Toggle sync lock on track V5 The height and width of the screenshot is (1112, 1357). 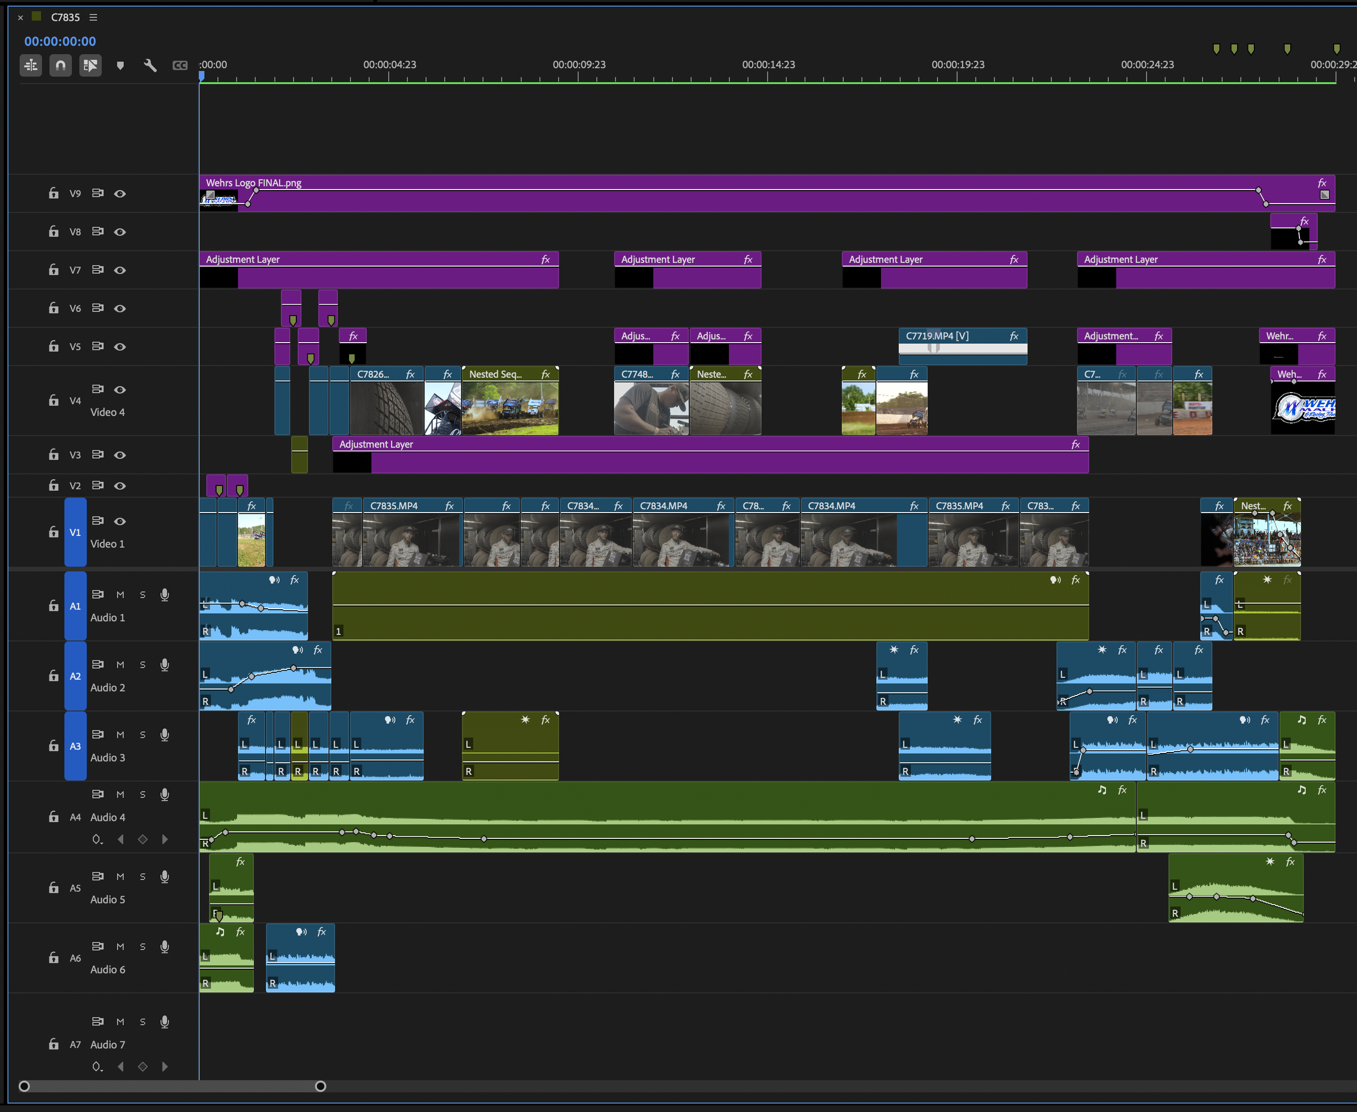pos(97,346)
